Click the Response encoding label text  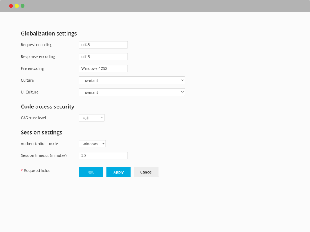tap(38, 56)
